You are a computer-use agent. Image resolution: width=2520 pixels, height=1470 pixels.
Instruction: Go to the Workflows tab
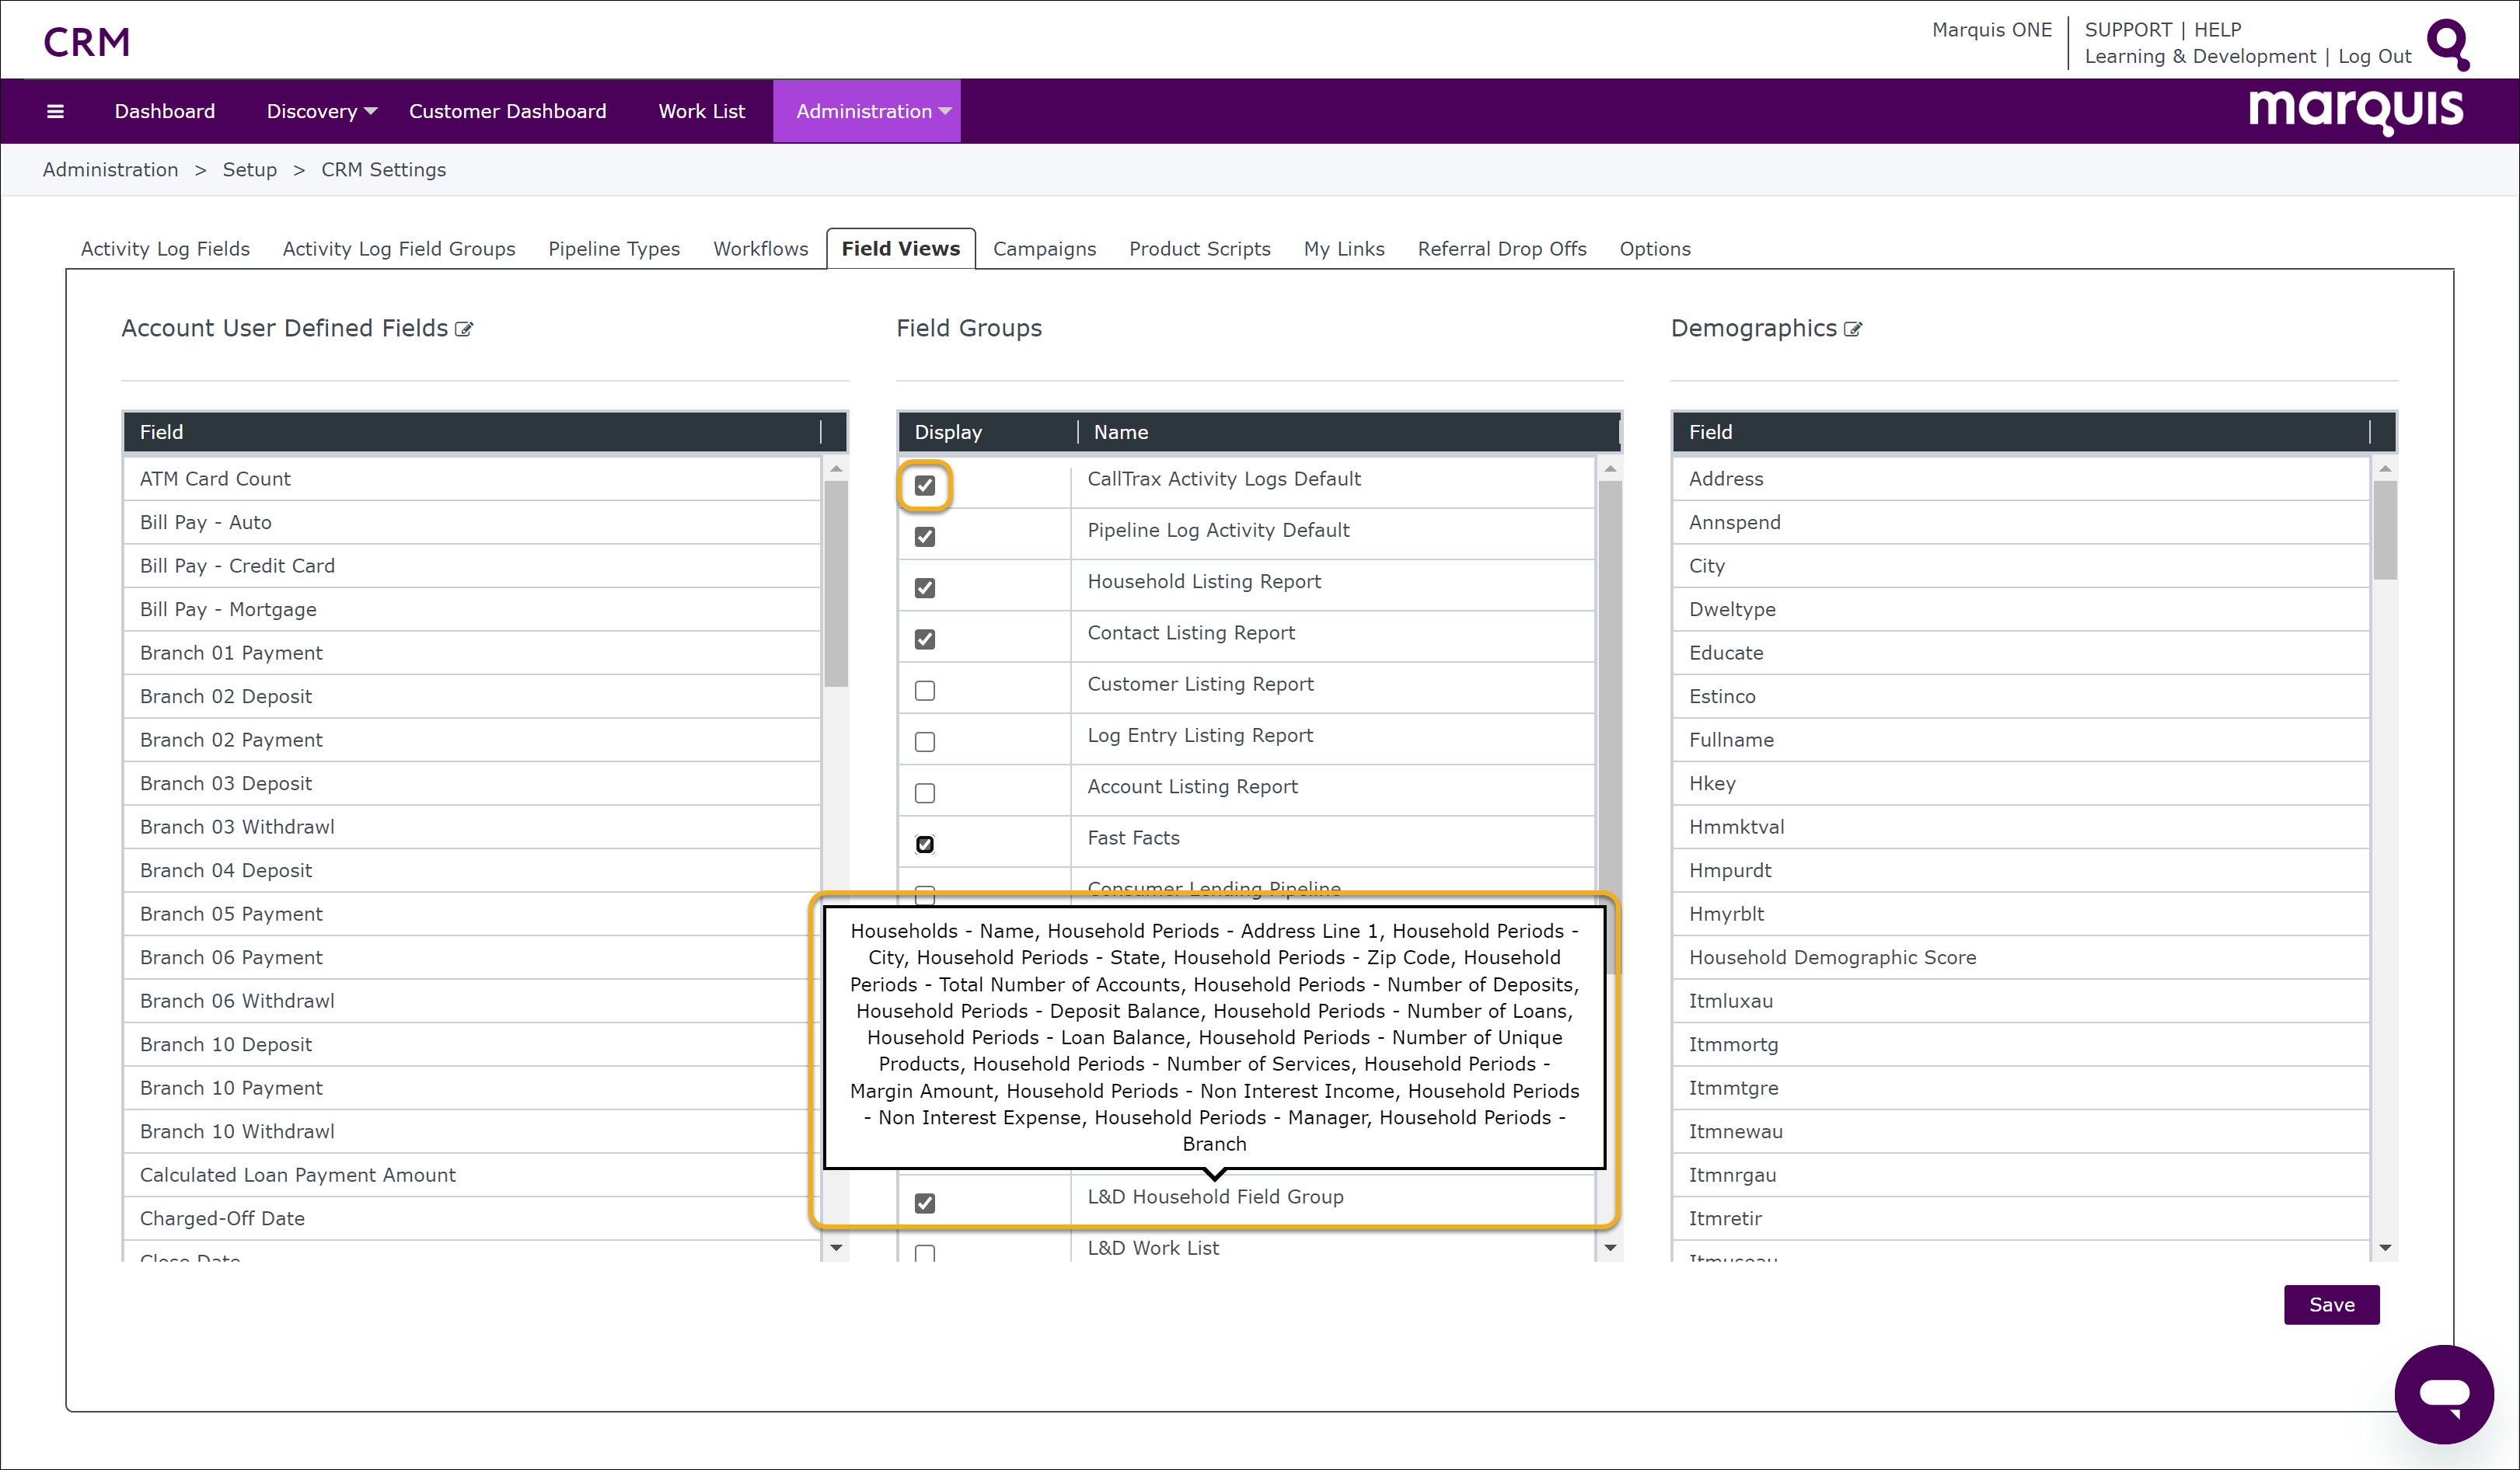tap(760, 249)
